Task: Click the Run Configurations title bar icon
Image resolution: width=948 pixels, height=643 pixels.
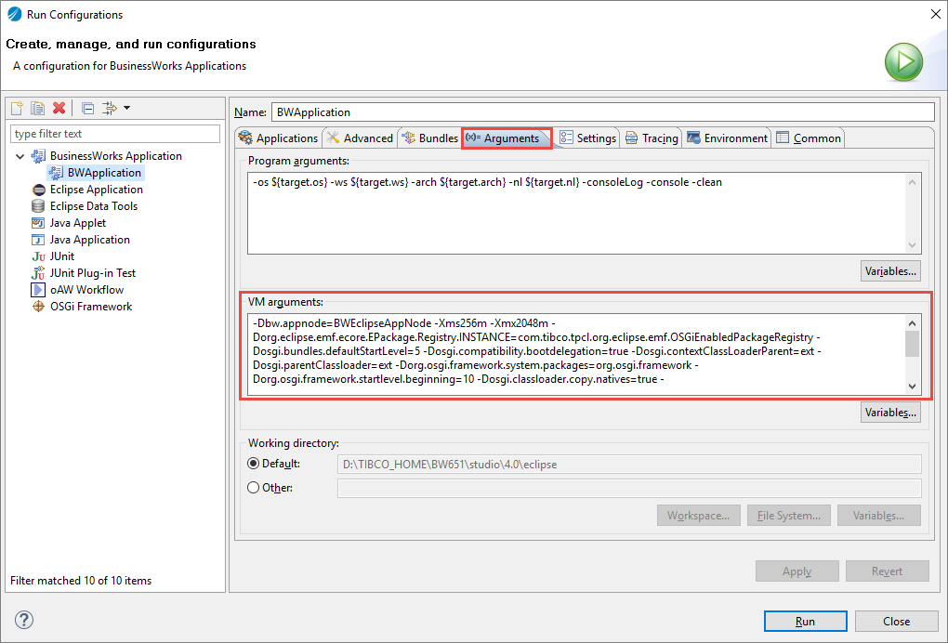Action: [x=15, y=14]
